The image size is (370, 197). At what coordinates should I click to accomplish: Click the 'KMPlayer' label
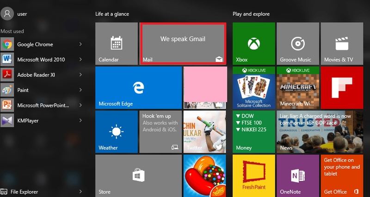coord(28,121)
